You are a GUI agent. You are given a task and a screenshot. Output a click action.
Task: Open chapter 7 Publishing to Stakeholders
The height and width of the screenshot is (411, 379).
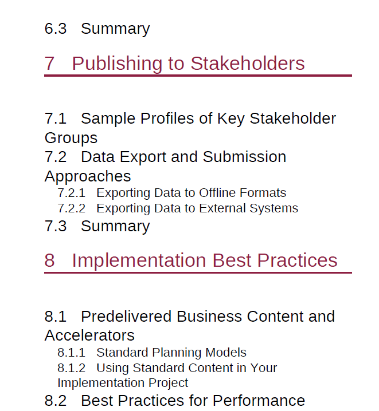174,64
